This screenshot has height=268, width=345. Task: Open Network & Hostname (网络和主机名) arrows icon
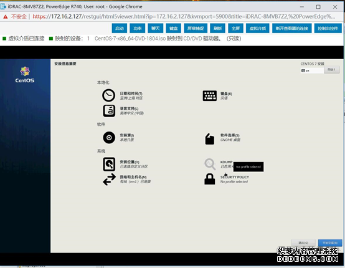tap(109, 179)
